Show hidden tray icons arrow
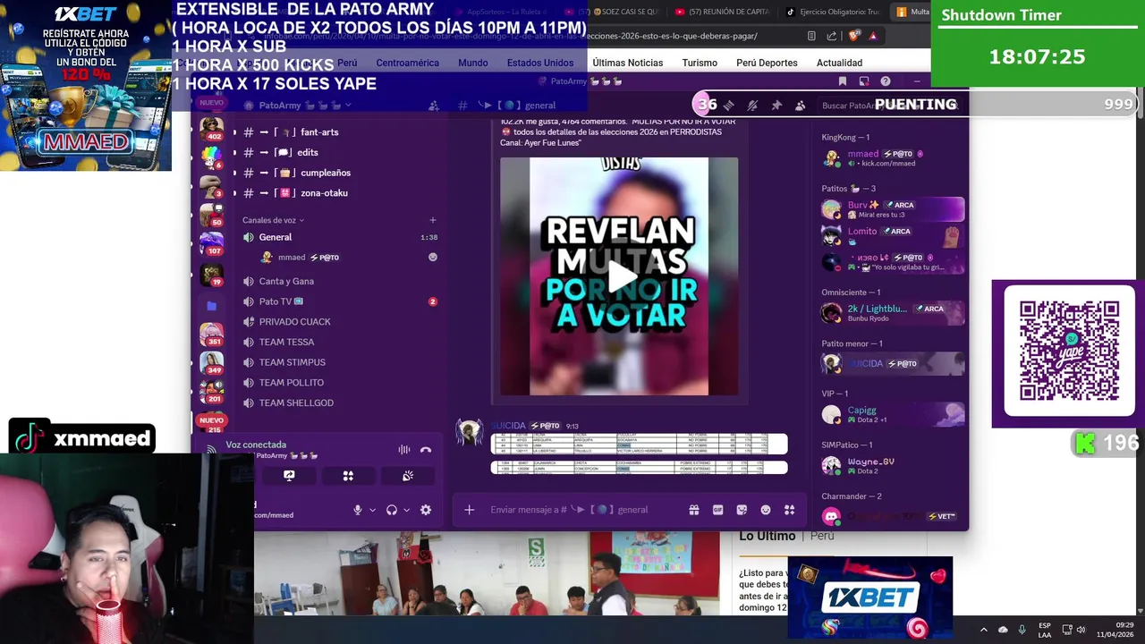The width and height of the screenshot is (1145, 644). point(983,630)
